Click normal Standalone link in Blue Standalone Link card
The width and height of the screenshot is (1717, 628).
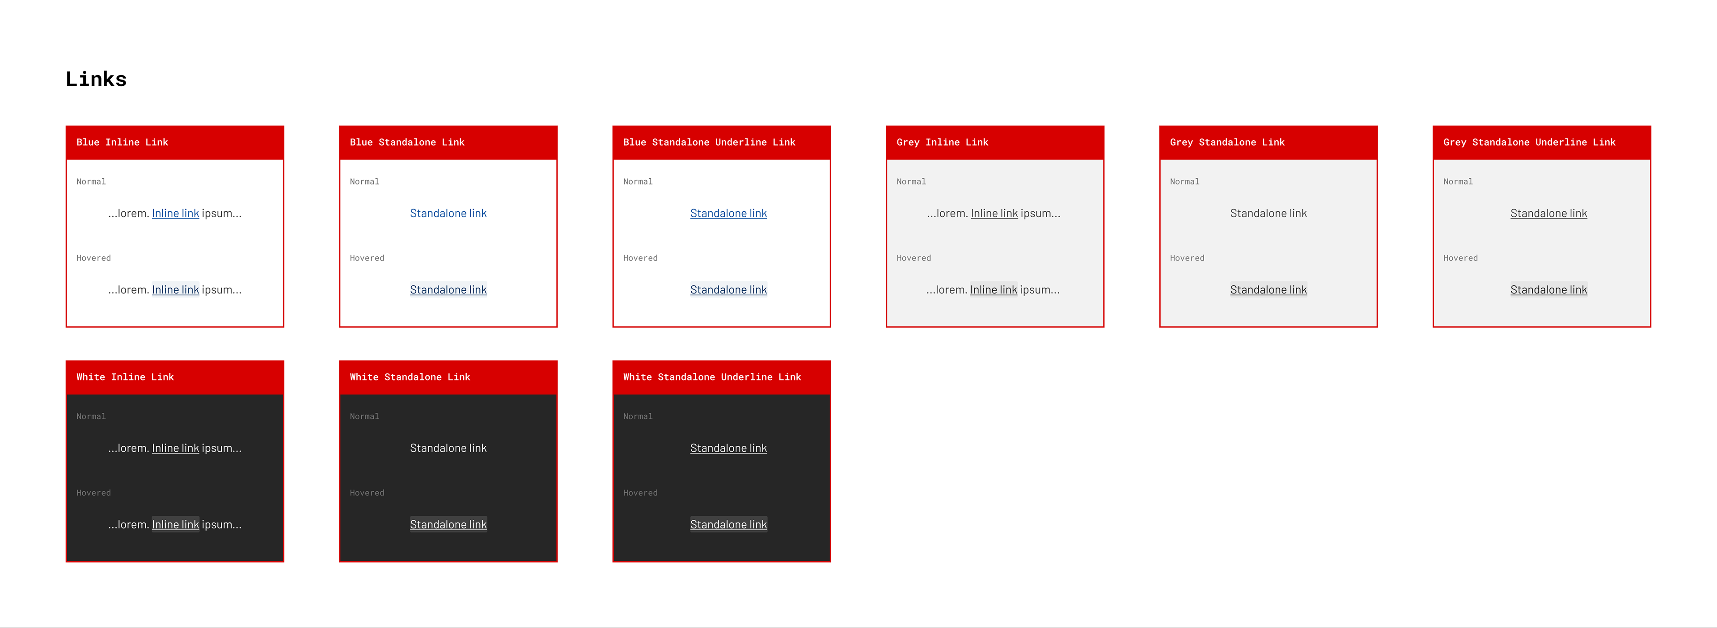(448, 213)
